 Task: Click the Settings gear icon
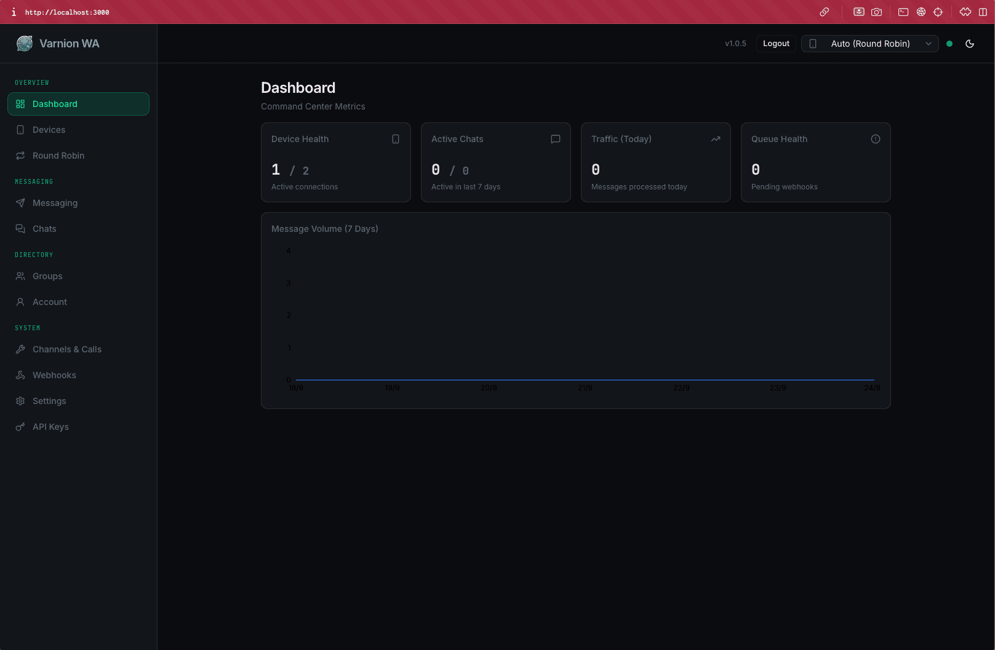point(20,401)
